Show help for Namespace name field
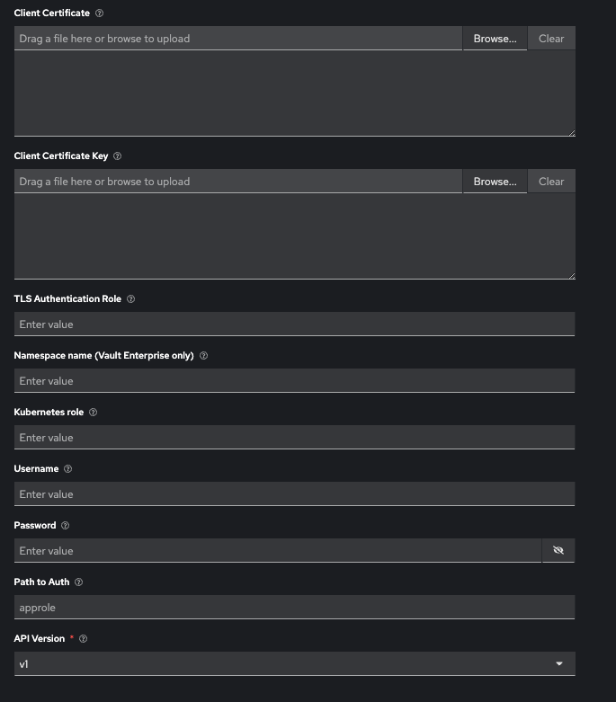The image size is (616, 702). click(x=203, y=356)
